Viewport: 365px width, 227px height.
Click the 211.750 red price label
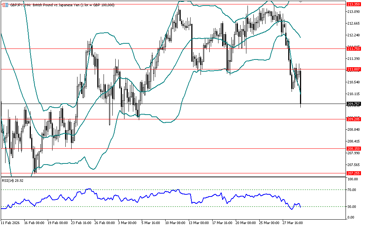pyautogui.click(x=353, y=49)
